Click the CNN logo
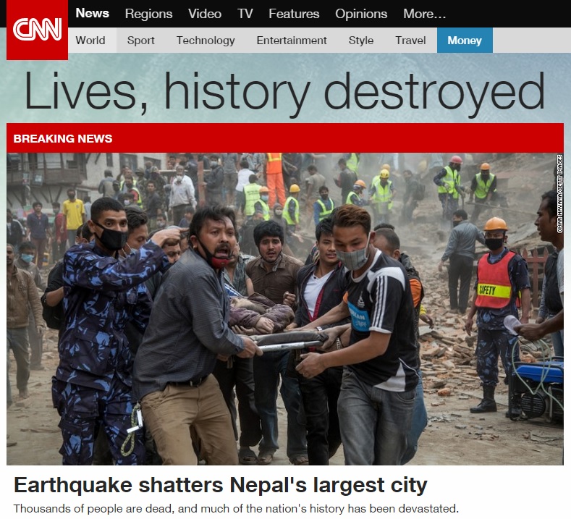This screenshot has width=571, height=519. tap(37, 30)
